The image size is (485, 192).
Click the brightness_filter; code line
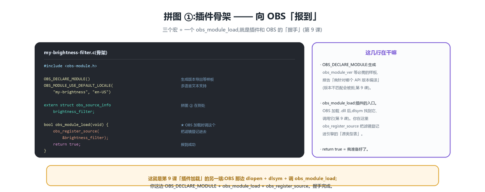point(74,112)
